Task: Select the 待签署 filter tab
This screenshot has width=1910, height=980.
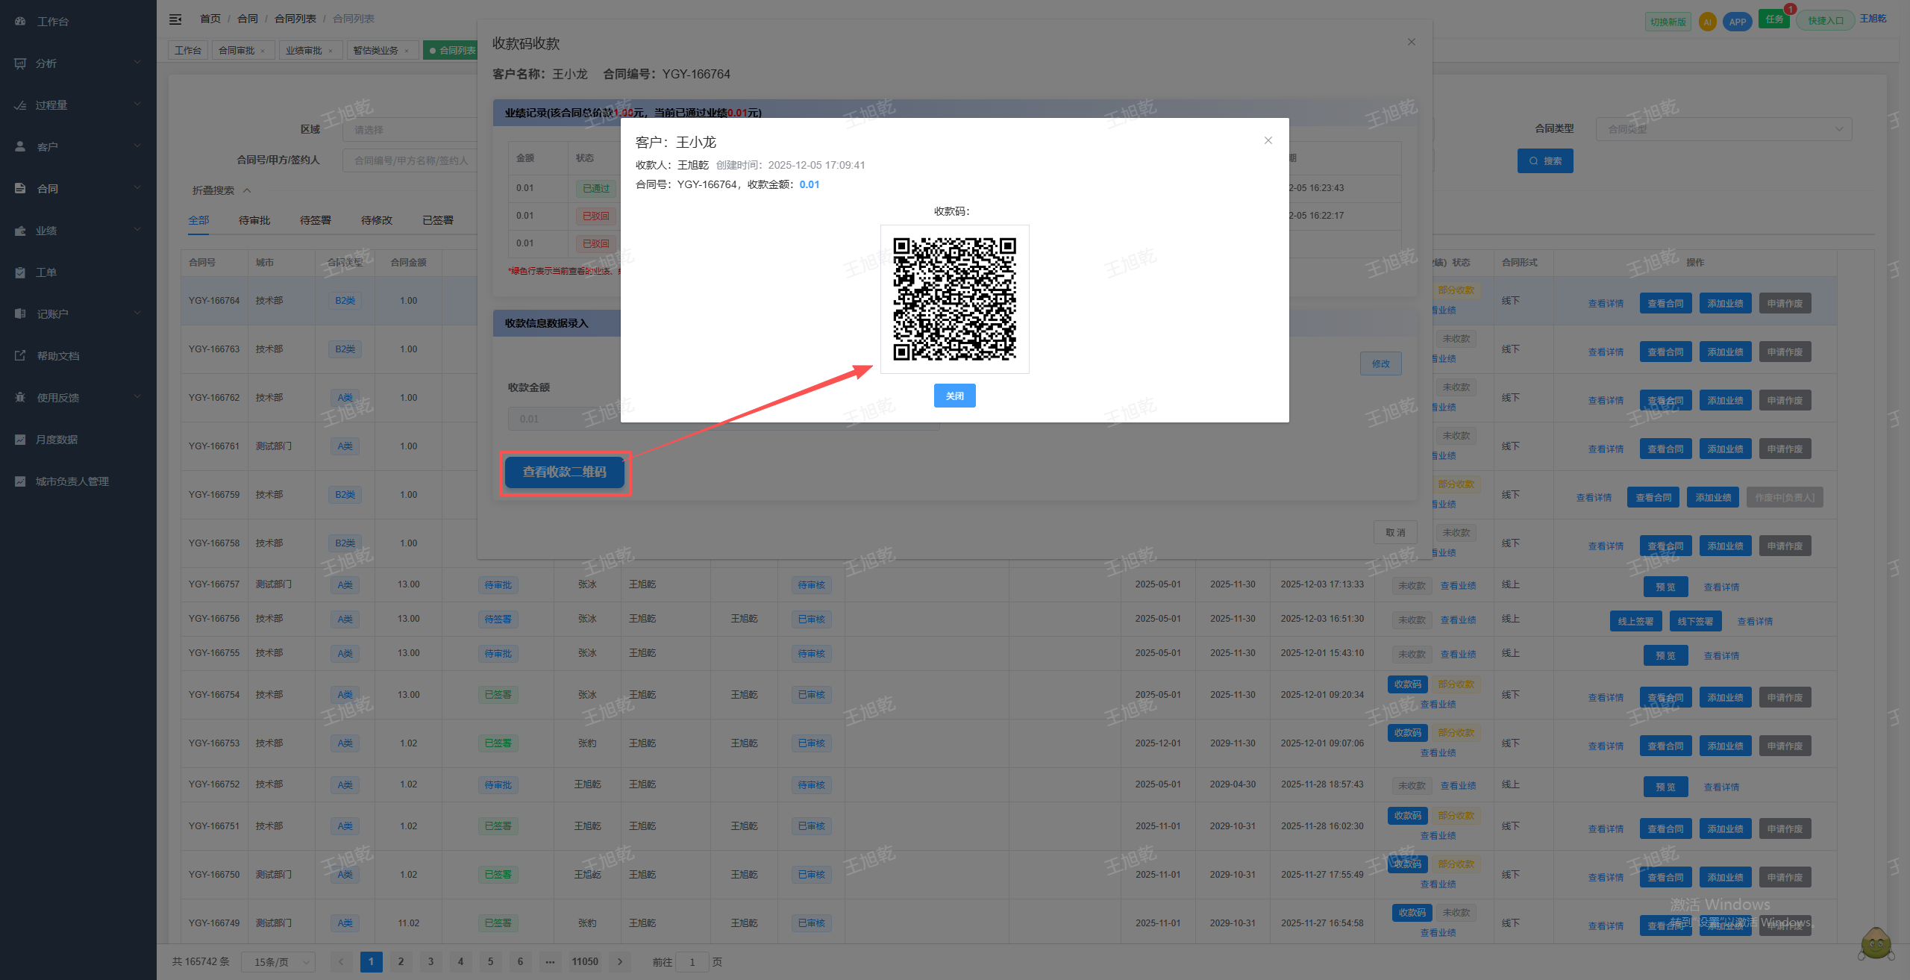Action: (x=316, y=220)
